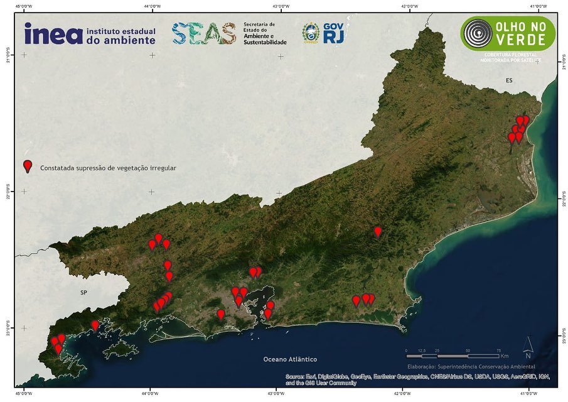
Task: Click the isolated red marker in central-east region
Action: click(378, 232)
